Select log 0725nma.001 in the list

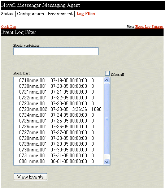point(58,121)
